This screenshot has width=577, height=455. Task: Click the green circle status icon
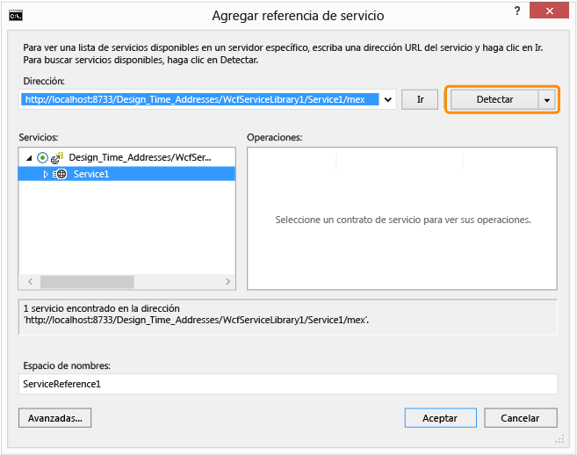[x=43, y=158]
